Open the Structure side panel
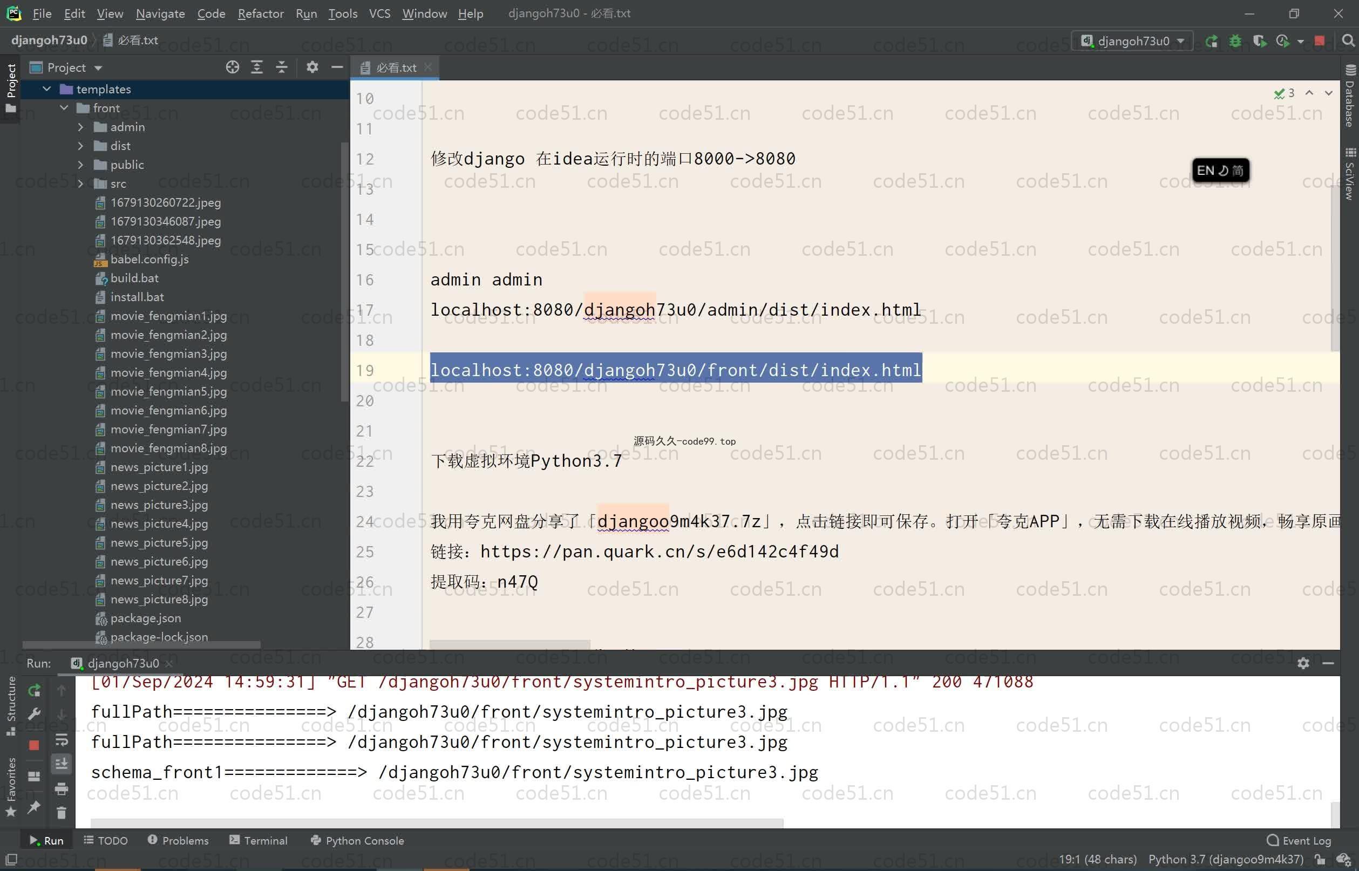The width and height of the screenshot is (1359, 871). (x=11, y=705)
